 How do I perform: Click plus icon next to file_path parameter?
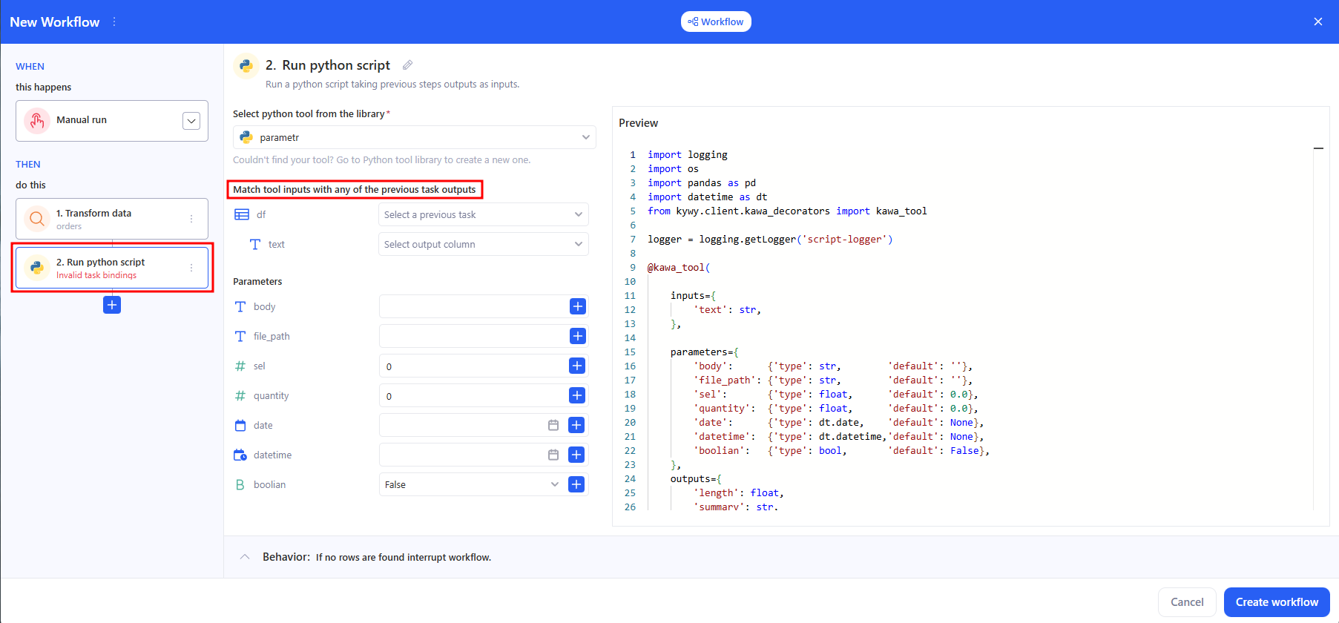(x=577, y=336)
